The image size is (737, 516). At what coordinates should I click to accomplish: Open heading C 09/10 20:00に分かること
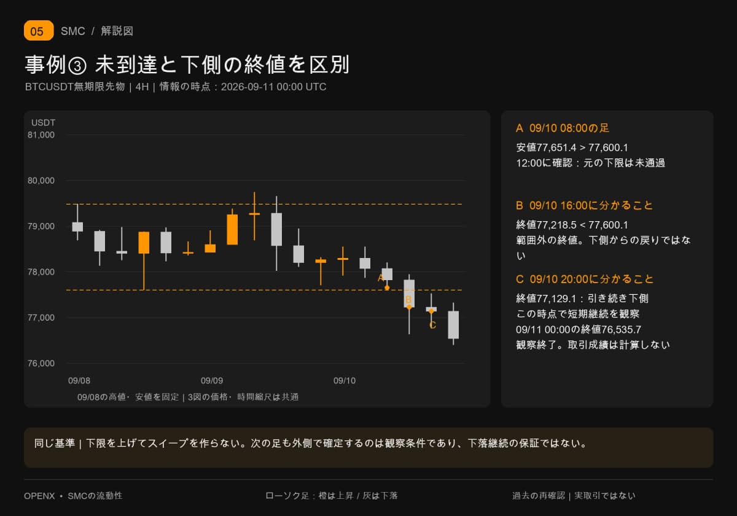pyautogui.click(x=585, y=279)
